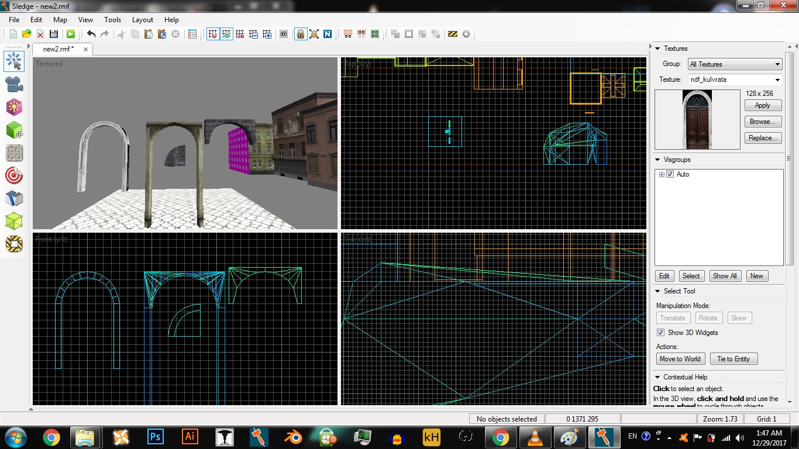The image size is (799, 449).
Task: Create a new map file
Action: pyautogui.click(x=13, y=34)
